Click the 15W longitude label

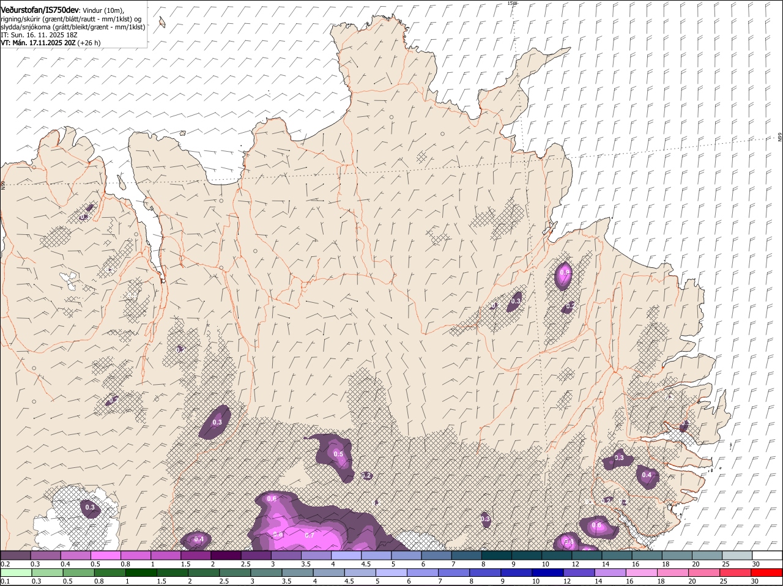click(x=512, y=3)
